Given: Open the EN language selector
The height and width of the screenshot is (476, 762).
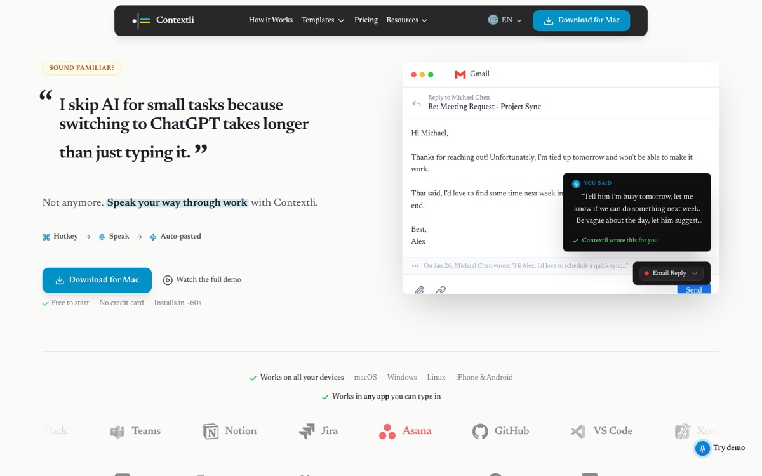Looking at the screenshot, I should click(x=505, y=20).
